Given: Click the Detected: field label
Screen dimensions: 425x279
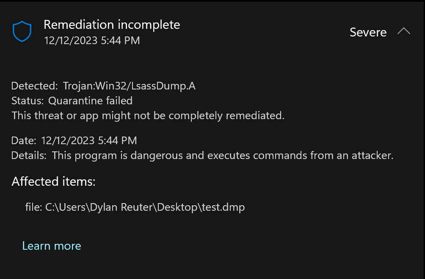Looking at the screenshot, I should [x=34, y=86].
